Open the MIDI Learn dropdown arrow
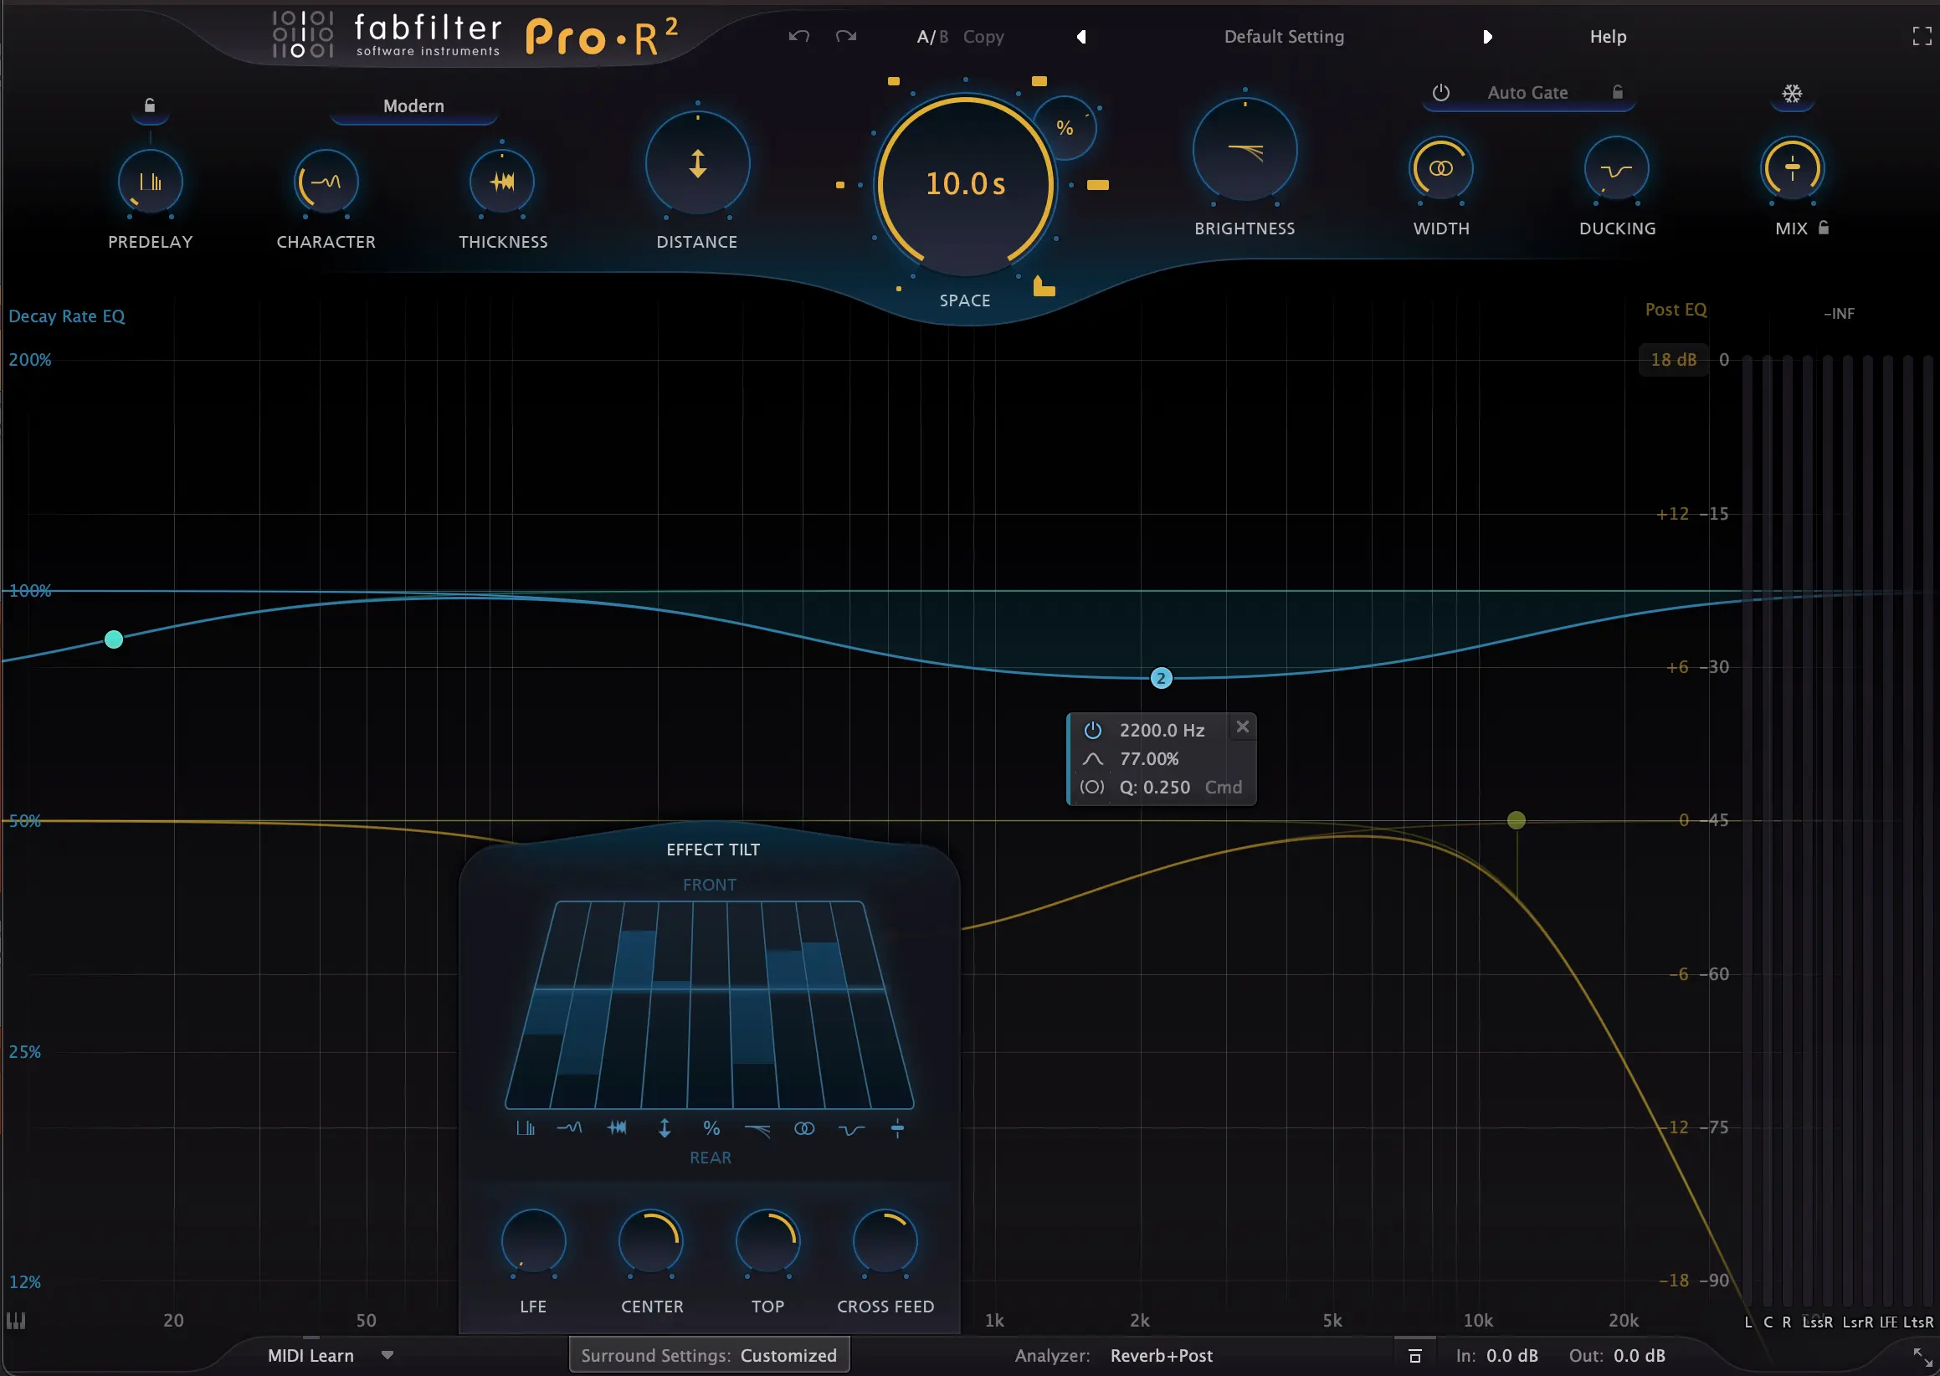Image resolution: width=1940 pixels, height=1376 pixels. tap(387, 1355)
